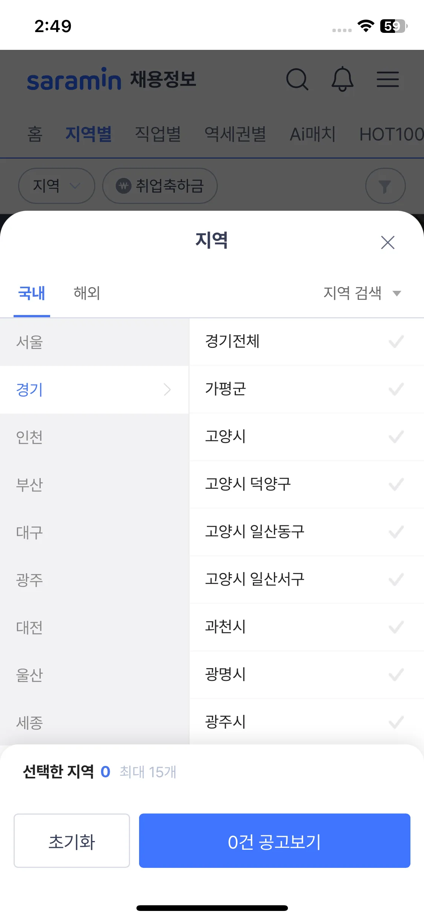The height and width of the screenshot is (920, 424).
Task: Tap the filter funnel icon
Action: click(x=385, y=186)
